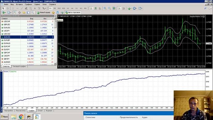The width and height of the screenshot is (213, 120).
Task: Close the Market Watch panel
Action: pyautogui.click(x=56, y=16)
